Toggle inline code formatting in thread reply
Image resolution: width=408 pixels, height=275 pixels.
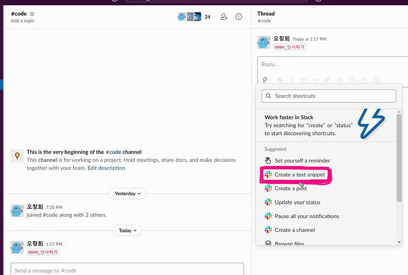point(315,80)
